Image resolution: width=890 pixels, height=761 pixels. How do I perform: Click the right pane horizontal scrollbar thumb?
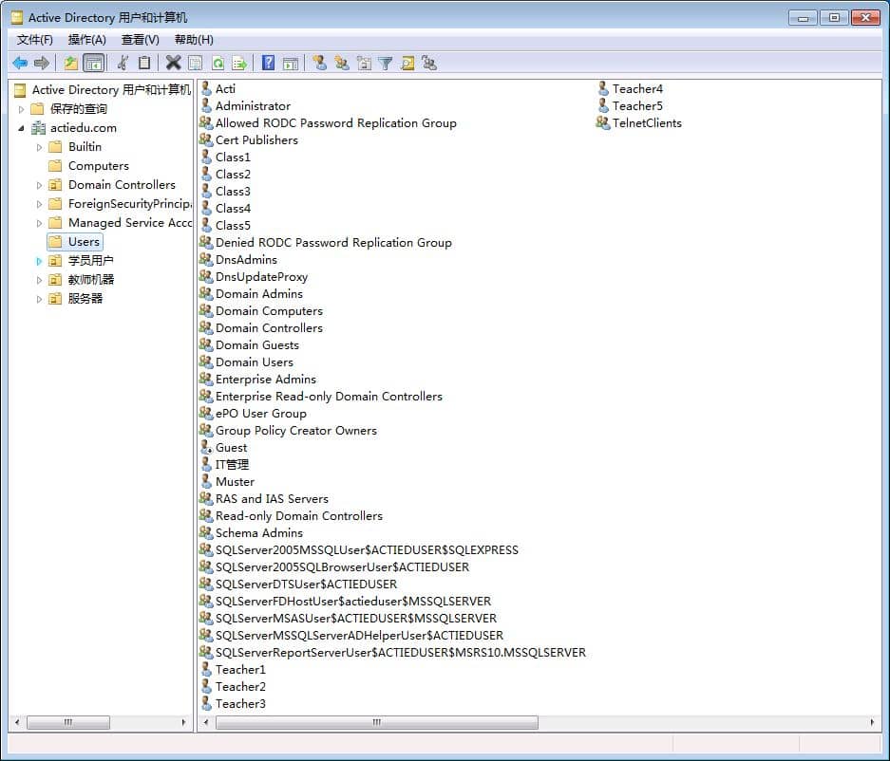click(x=377, y=722)
